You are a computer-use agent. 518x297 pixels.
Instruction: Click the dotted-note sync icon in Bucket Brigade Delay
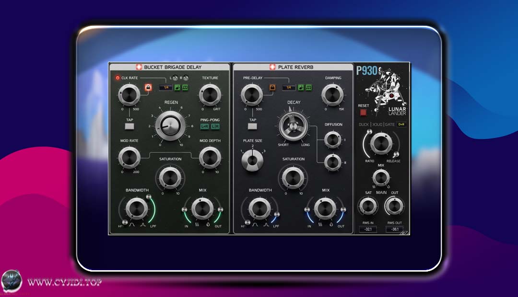point(177,88)
